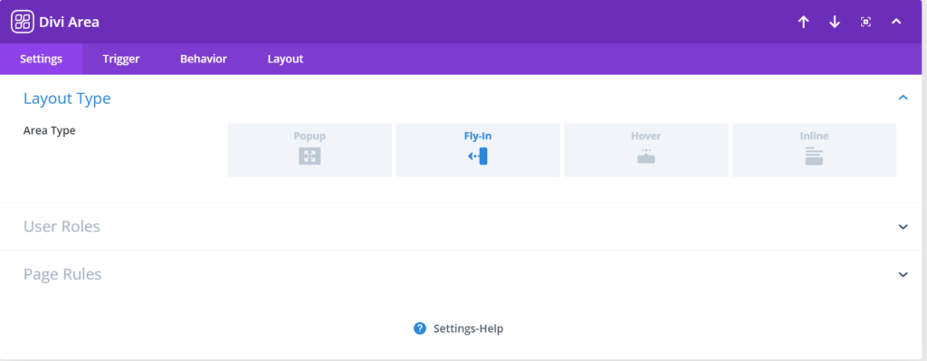Click the blue question mark help icon
This screenshot has height=361, width=927.
point(420,328)
